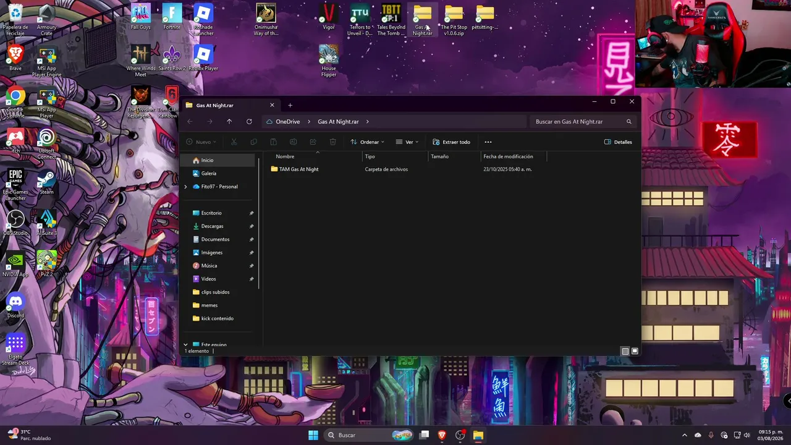Select The Pit Stop v1.0.6.zip file
The width and height of the screenshot is (791, 445).
[454, 20]
